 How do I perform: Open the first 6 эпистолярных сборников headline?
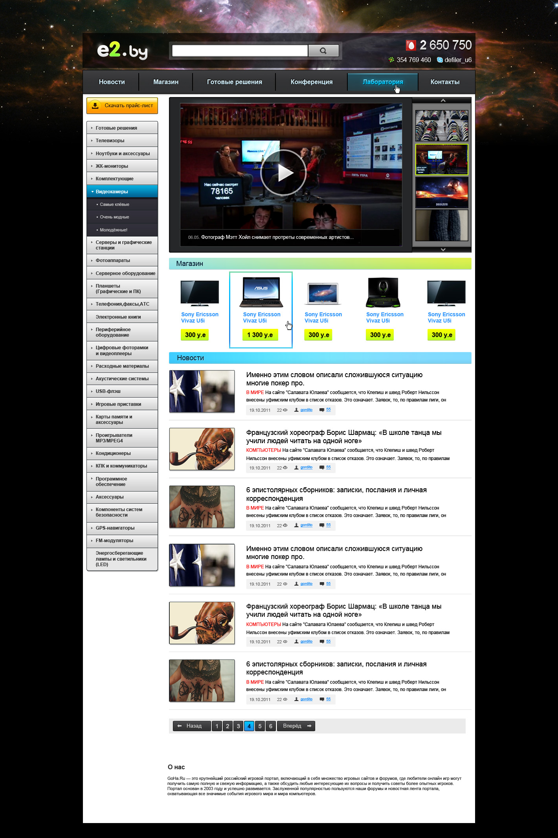pyautogui.click(x=336, y=494)
